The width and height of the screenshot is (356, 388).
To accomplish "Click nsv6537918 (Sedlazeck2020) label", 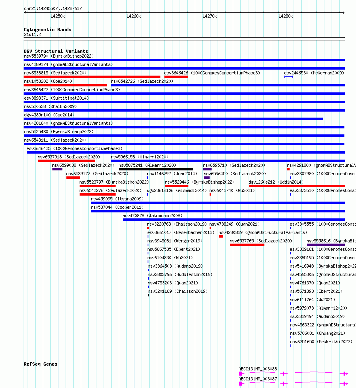I will click(x=69, y=157).
